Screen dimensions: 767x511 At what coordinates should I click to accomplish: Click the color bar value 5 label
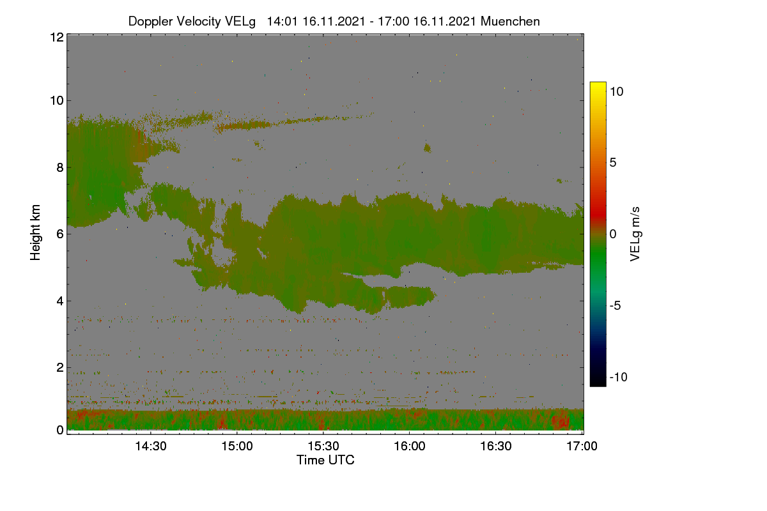(x=612, y=162)
